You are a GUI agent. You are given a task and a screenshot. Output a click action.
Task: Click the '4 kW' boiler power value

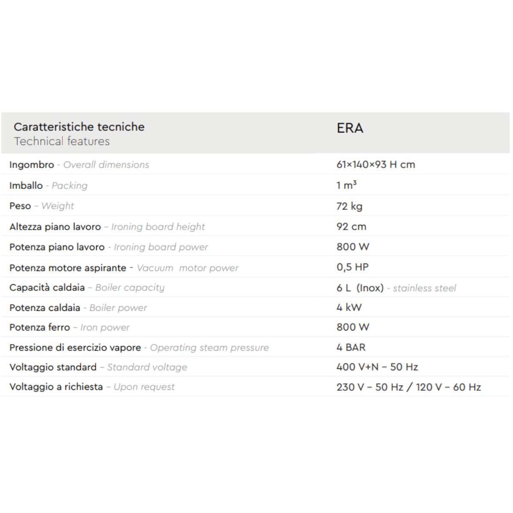coord(349,307)
